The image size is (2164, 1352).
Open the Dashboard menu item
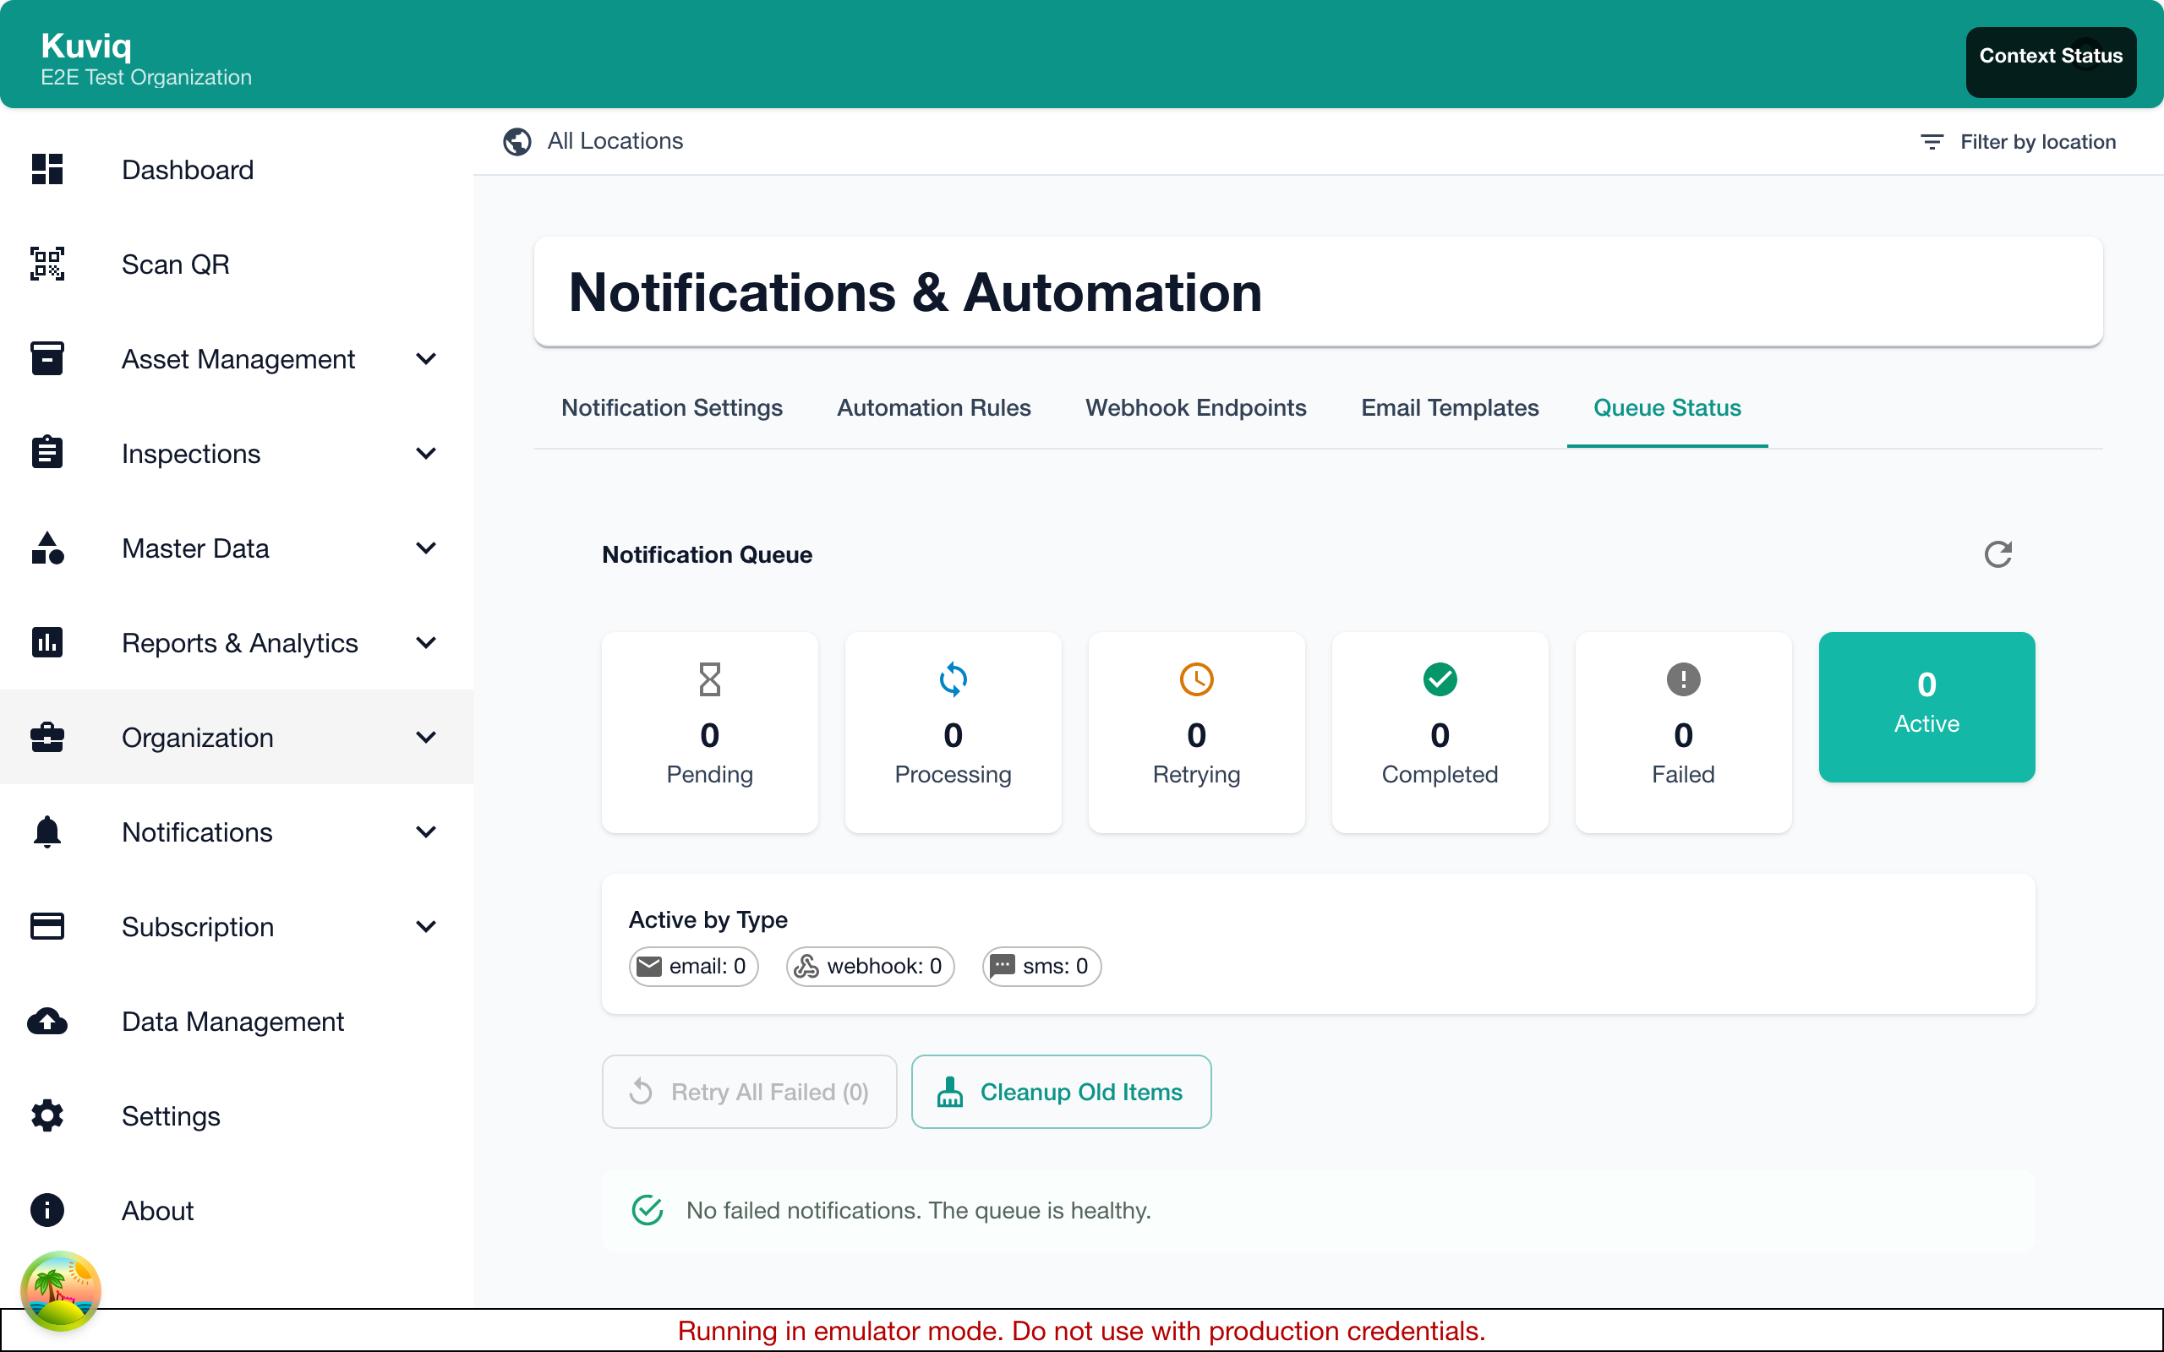(236, 170)
